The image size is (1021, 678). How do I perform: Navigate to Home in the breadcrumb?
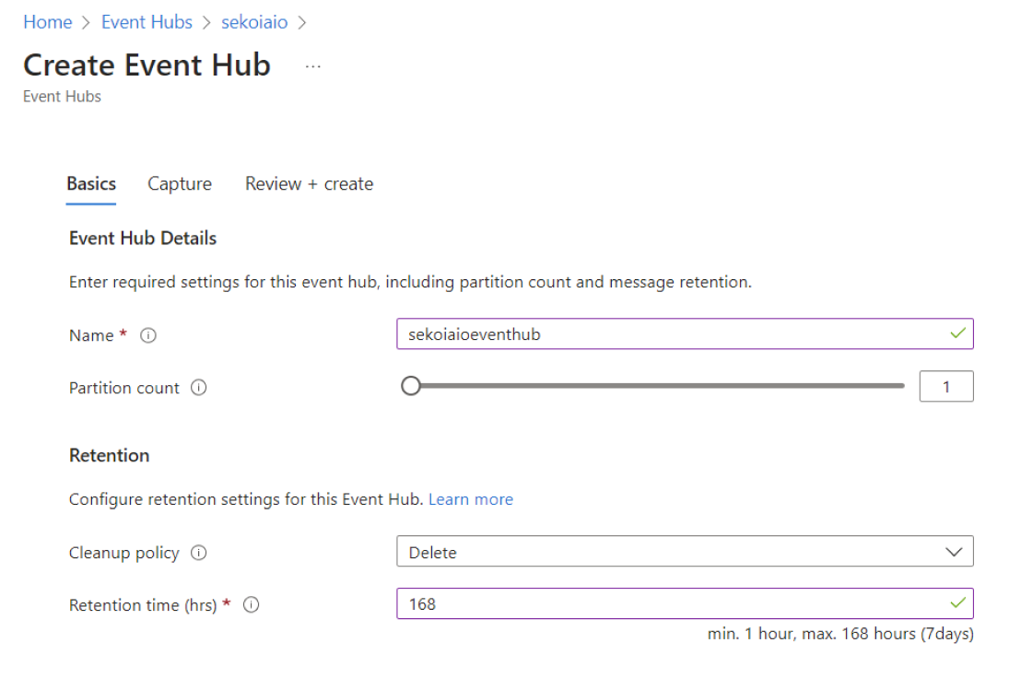tap(48, 22)
